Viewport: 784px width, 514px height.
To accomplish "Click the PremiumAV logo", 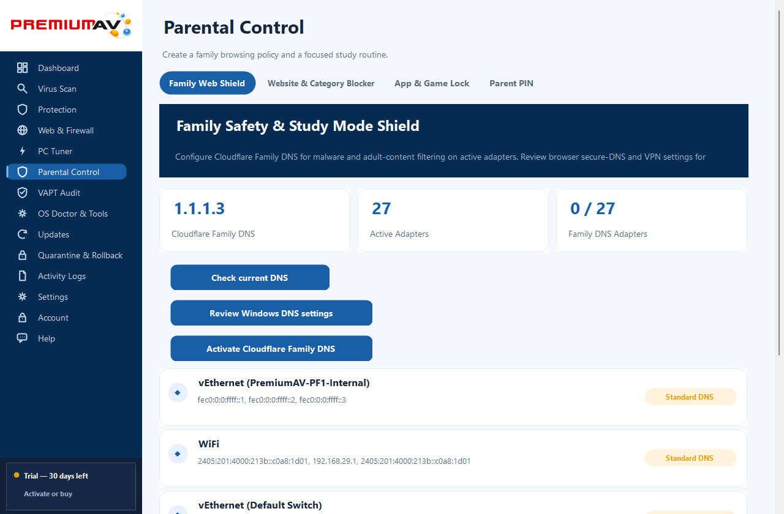I will [71, 26].
